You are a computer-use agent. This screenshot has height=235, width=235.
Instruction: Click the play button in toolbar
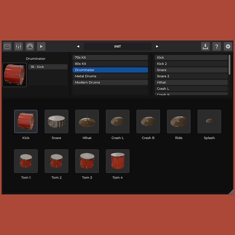click(41, 47)
